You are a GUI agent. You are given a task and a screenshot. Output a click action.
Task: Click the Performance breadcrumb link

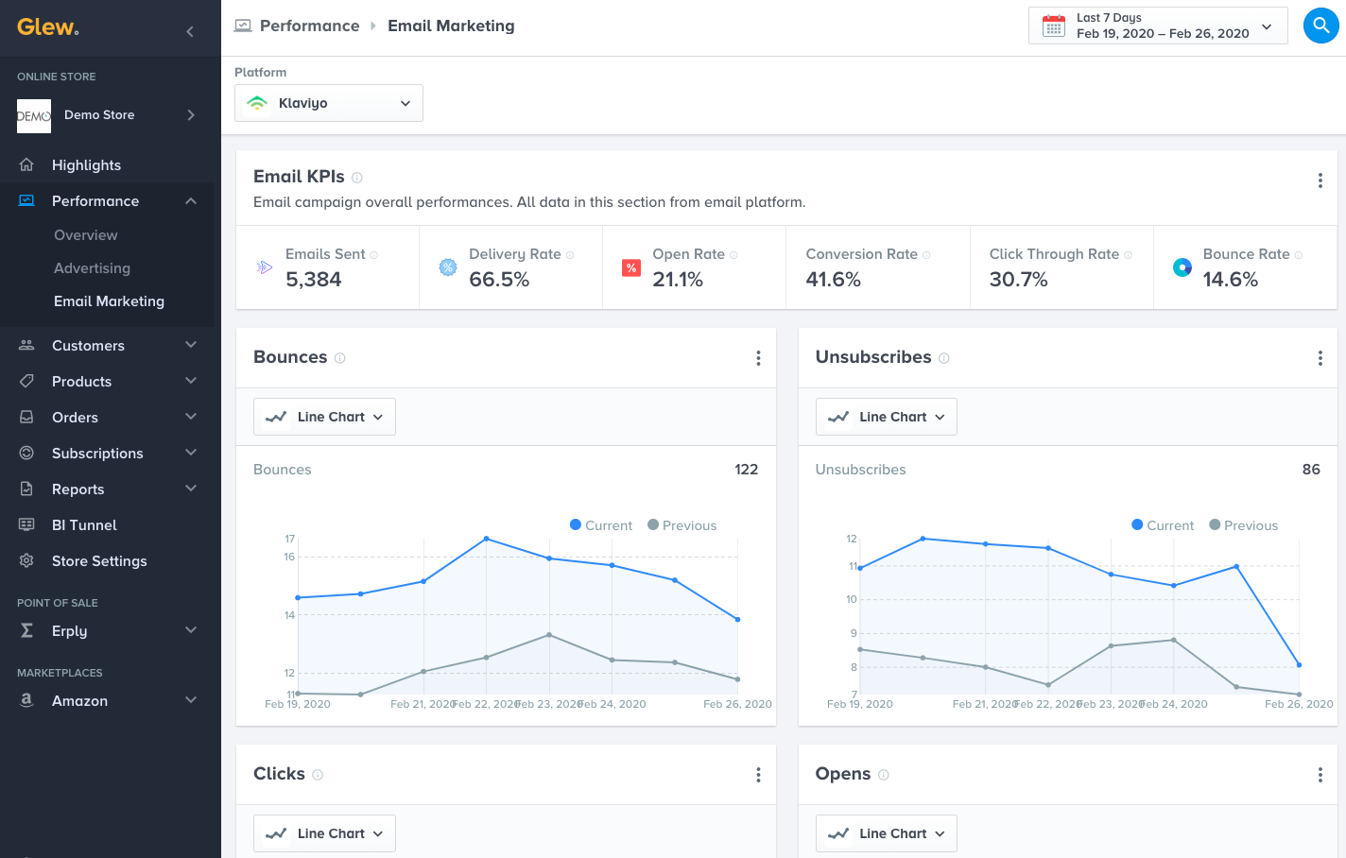point(309,26)
